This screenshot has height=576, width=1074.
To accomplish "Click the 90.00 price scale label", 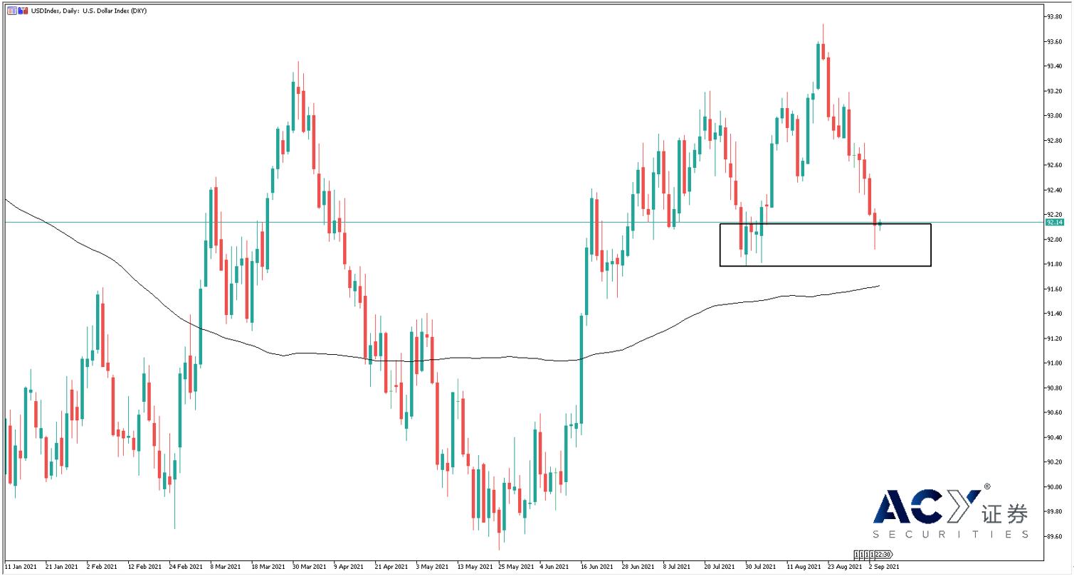I will click(x=1054, y=486).
